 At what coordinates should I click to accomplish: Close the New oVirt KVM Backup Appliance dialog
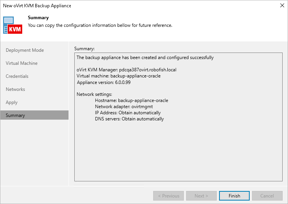pyautogui.click(x=282, y=5)
